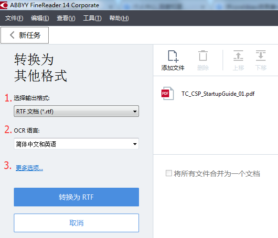Enable 将所有文件合并为一个文档 checkbox
The height and width of the screenshot is (238, 278).
pos(169,173)
